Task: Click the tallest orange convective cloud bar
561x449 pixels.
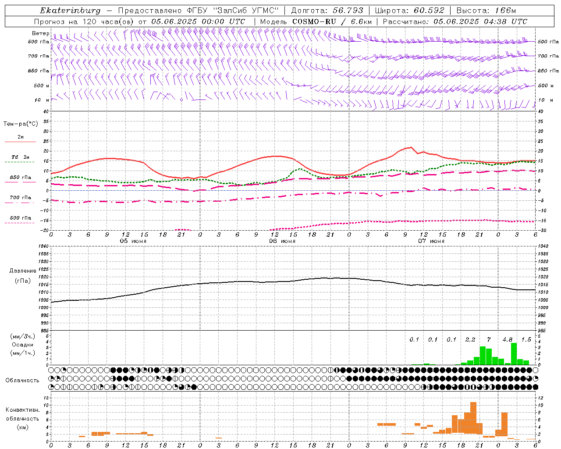Action: coord(473,418)
